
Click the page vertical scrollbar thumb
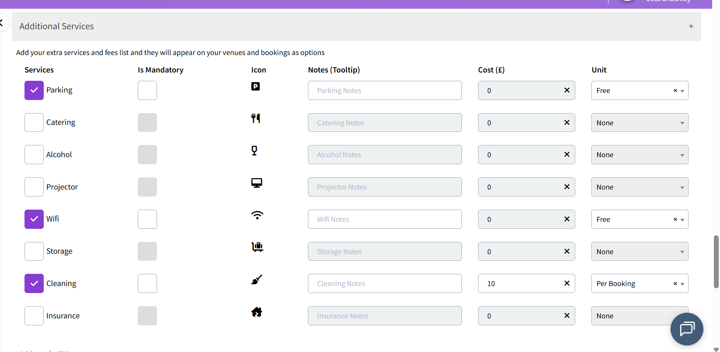tap(716, 262)
